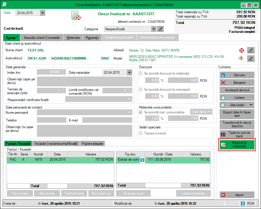Open Încasări (varianta simplificată) tab
The height and width of the screenshot is (209, 261).
pyautogui.click(x=56, y=144)
